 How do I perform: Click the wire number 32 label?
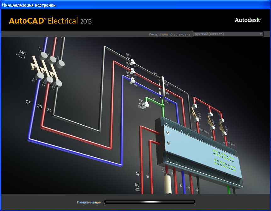[x=138, y=174]
